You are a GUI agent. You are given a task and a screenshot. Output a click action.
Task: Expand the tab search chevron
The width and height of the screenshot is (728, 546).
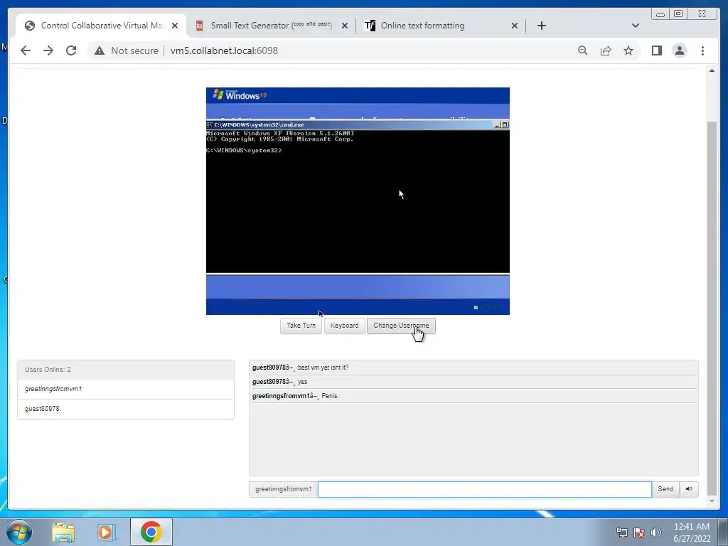click(x=636, y=26)
